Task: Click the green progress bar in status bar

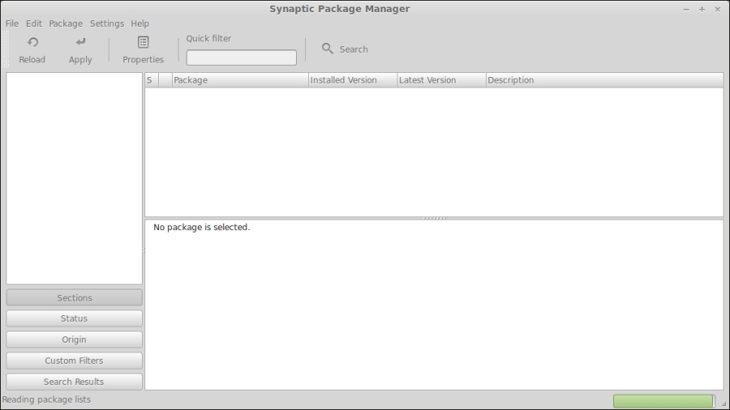Action: tap(663, 401)
